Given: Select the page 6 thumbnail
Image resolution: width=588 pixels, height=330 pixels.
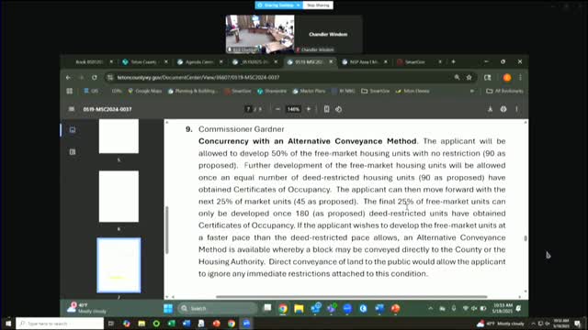Looking at the screenshot, I should tap(119, 196).
